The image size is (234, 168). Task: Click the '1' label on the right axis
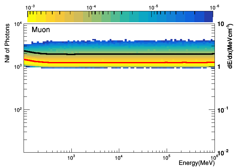tap(219, 67)
